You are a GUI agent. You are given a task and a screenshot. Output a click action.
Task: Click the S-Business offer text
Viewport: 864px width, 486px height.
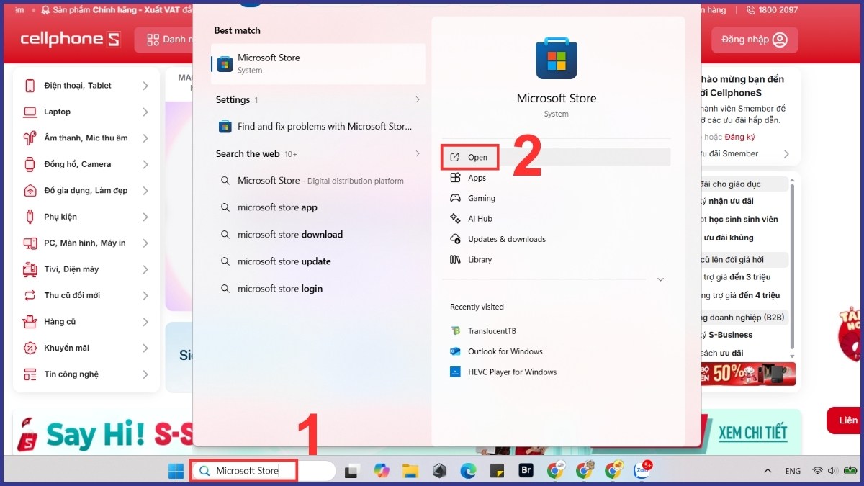pyautogui.click(x=730, y=335)
